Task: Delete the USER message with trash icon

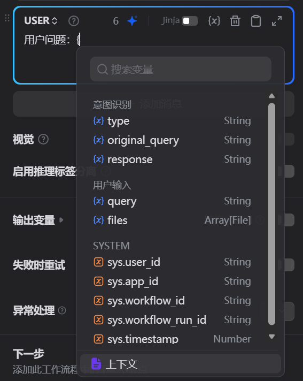Action: point(235,21)
